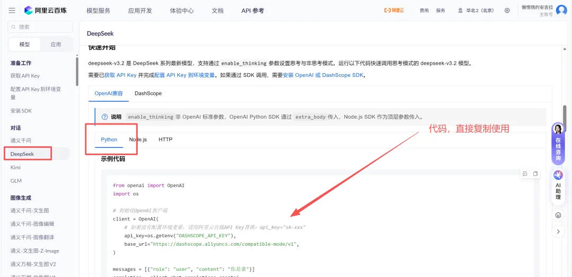
Task: Open 通义千问-图像编辑 sidebar item
Action: pos(32,224)
